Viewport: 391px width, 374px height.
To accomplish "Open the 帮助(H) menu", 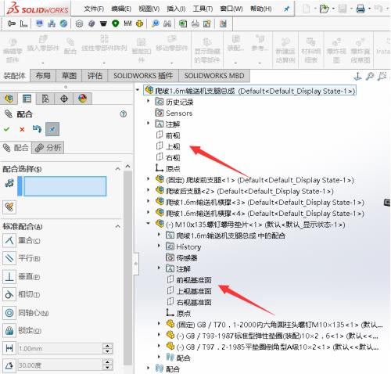I will coord(261,9).
